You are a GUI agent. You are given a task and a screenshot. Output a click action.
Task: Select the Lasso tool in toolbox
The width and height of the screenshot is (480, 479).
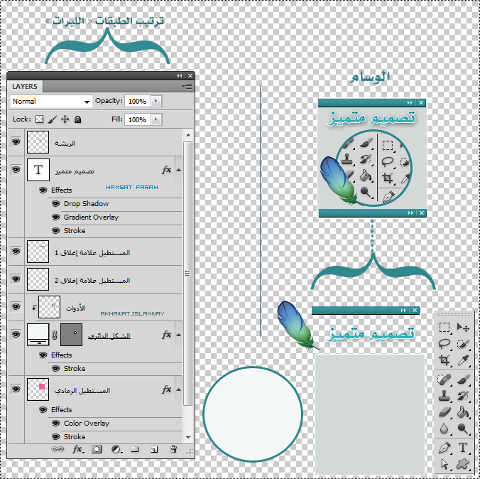[x=444, y=343]
